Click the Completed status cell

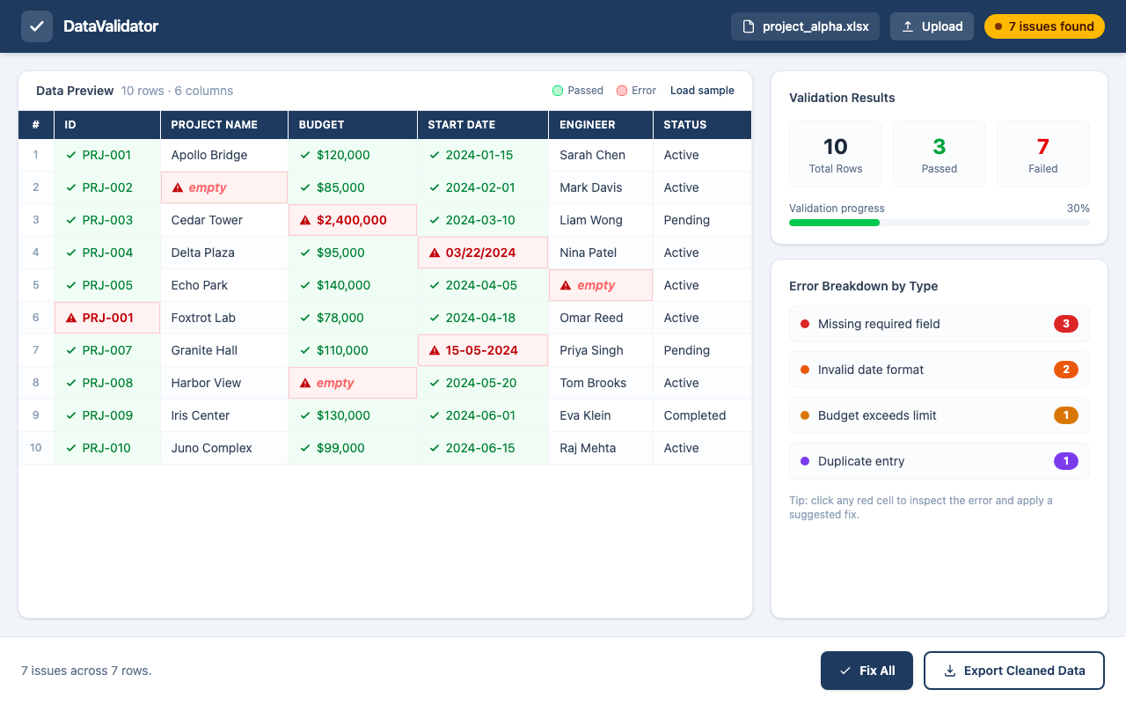coord(702,415)
